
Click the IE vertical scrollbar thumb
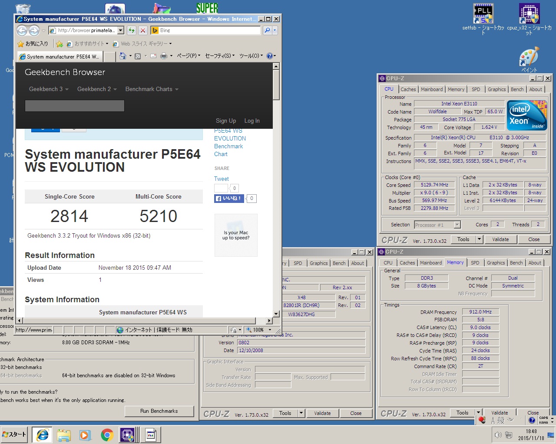276,85
